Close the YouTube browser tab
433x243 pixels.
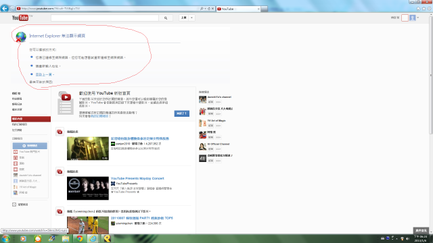(258, 9)
